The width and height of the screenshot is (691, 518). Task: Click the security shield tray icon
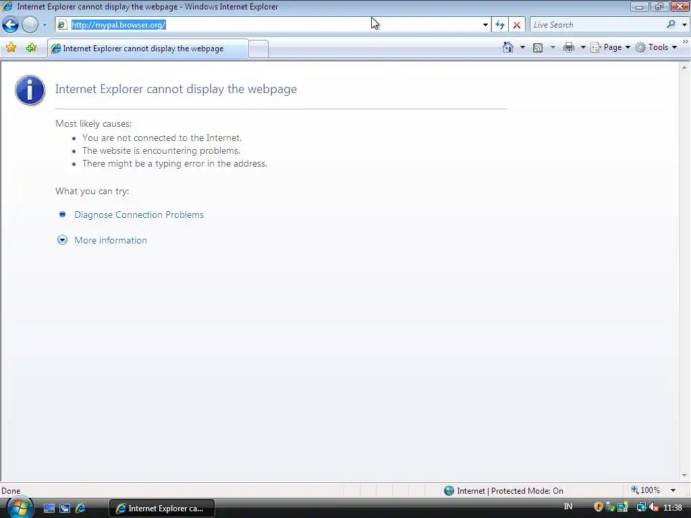(598, 507)
